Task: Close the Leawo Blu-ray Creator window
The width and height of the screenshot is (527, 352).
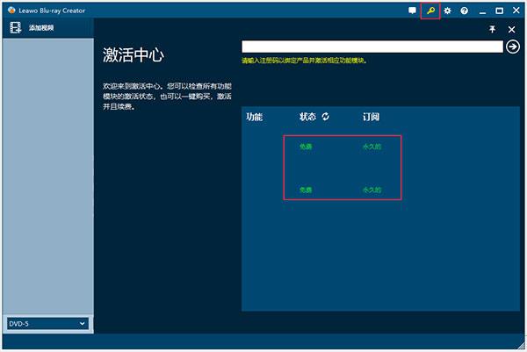Action: click(x=516, y=11)
